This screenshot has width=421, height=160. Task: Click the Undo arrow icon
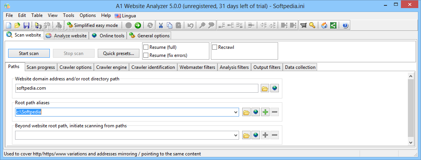190,25
